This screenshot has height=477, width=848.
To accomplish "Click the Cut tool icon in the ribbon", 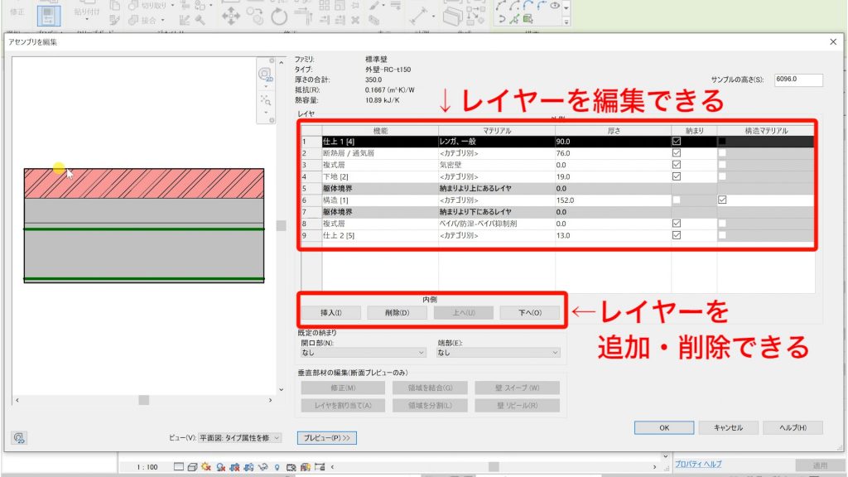I will click(135, 7).
